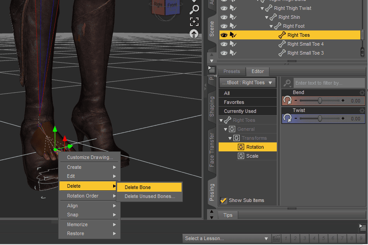The width and height of the screenshot is (368, 245).
Task: Collapse the Right Shin tree node
Action: point(266,17)
